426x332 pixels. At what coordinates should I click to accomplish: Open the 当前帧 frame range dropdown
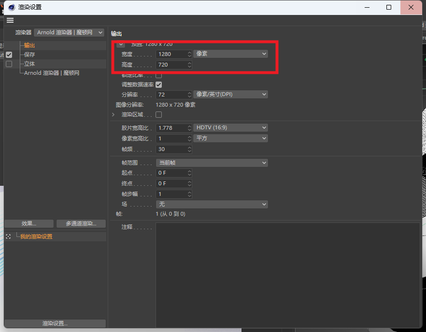212,163
